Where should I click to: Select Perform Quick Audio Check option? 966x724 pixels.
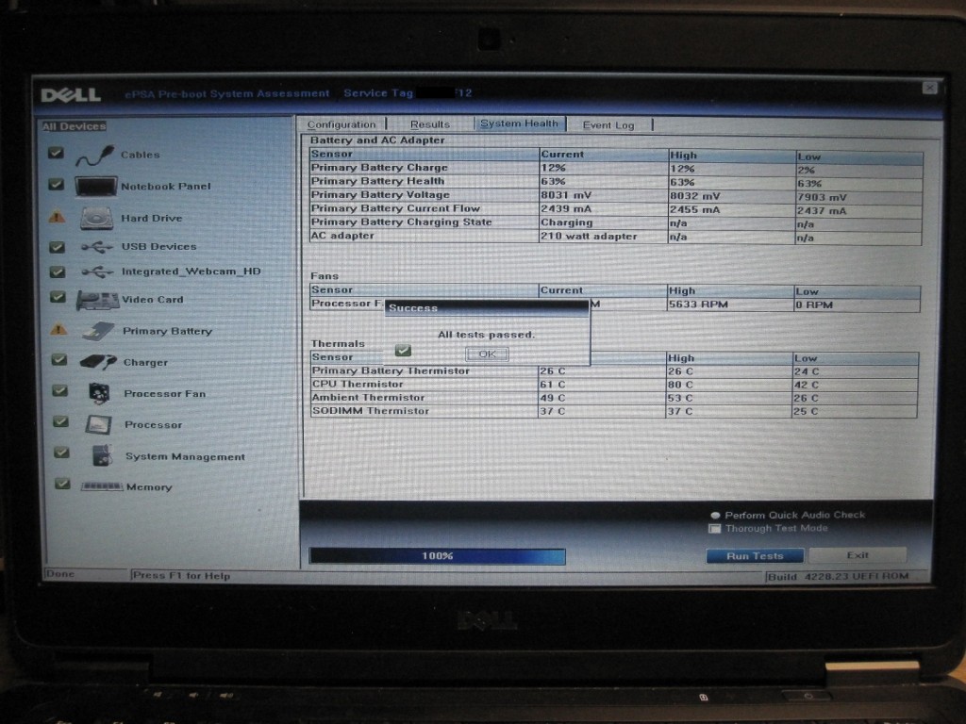(715, 516)
